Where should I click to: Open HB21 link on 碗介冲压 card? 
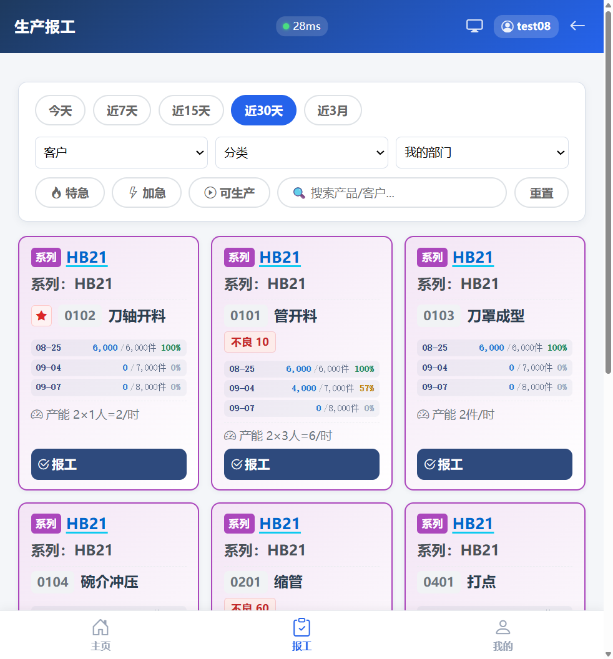[x=87, y=524]
